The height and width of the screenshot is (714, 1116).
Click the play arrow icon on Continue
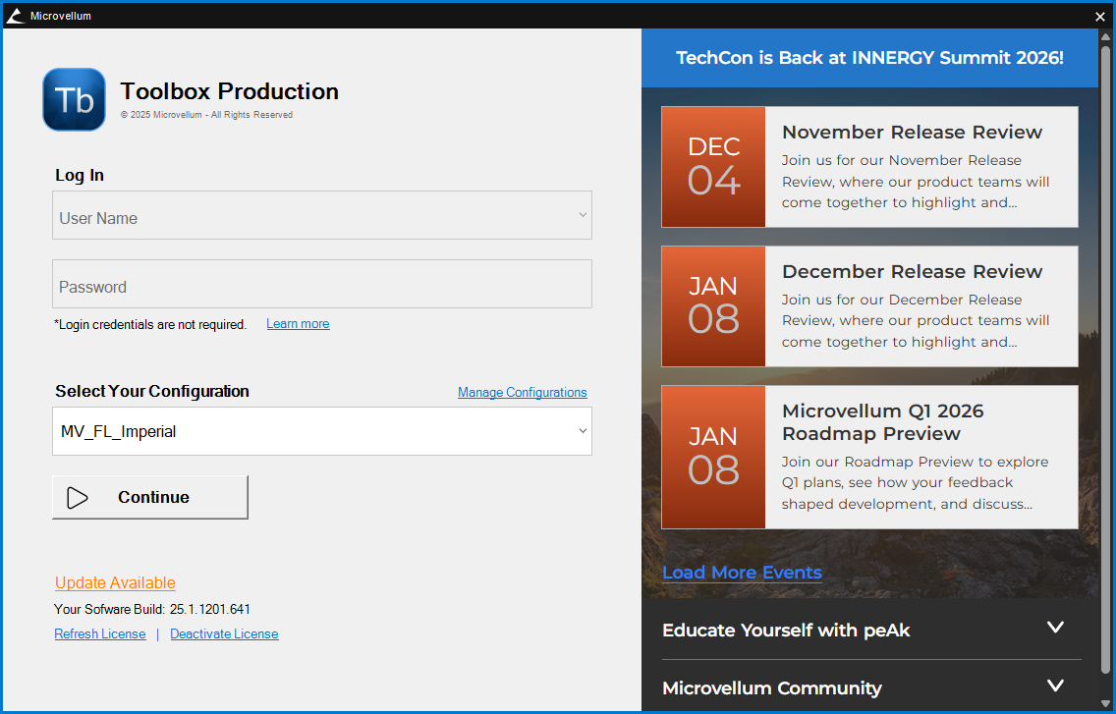(x=78, y=498)
